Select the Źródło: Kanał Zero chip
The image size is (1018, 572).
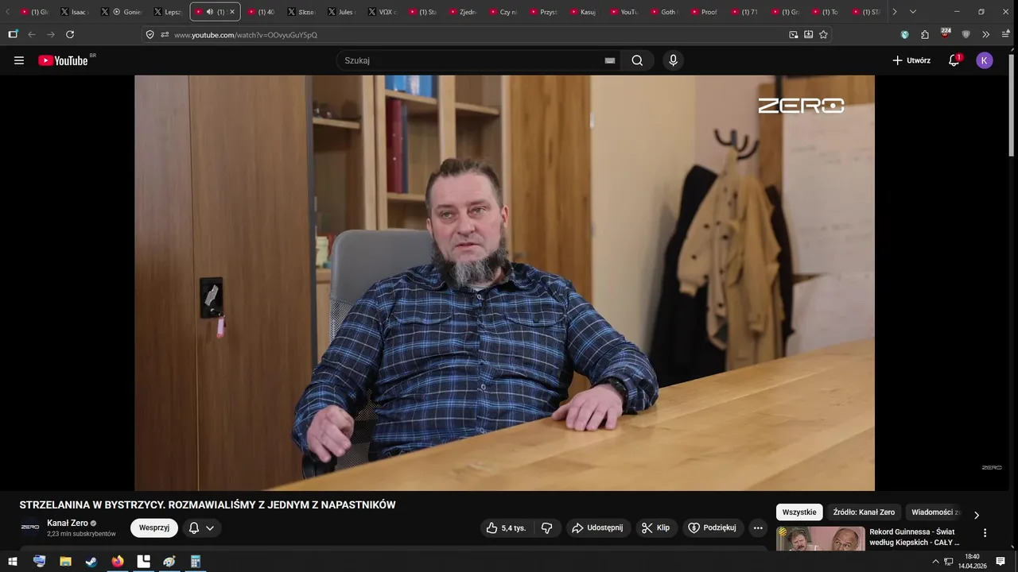click(x=864, y=512)
